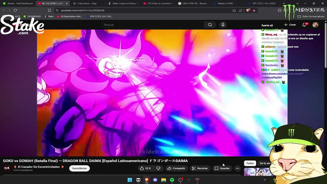Click the Recortar clip button
Viewport: 327px width, 184px height.
[x=200, y=168]
